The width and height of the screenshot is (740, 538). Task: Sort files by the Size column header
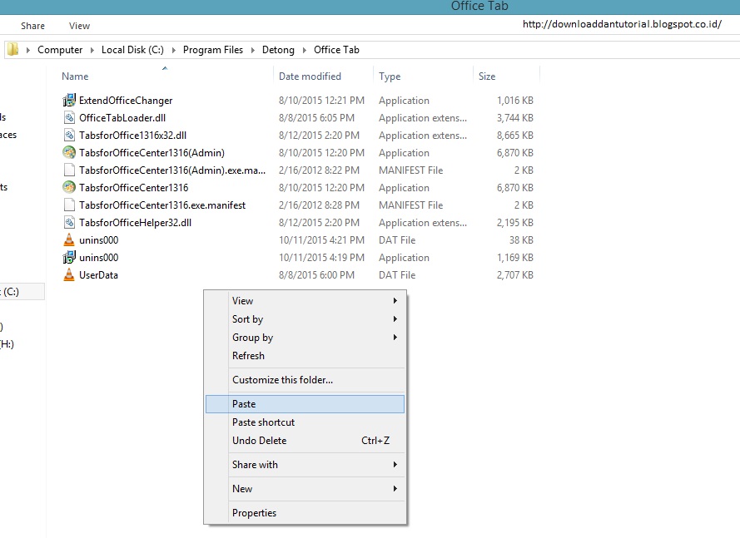tap(487, 76)
